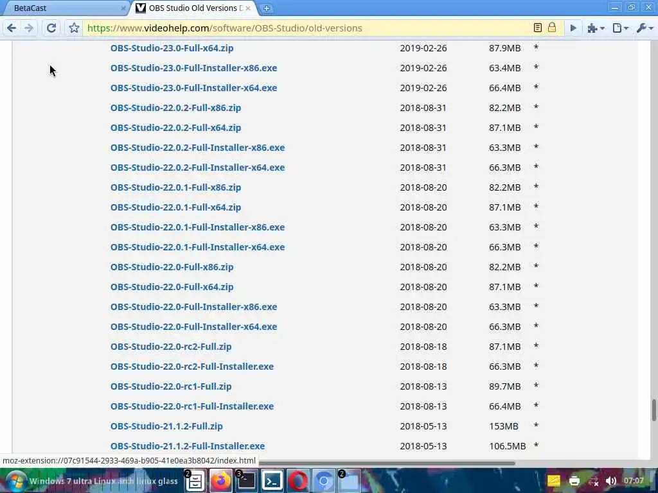Download OBS-Studio-21.1.2-Full-Installer.exe
The height and width of the screenshot is (493, 658).
188,446
